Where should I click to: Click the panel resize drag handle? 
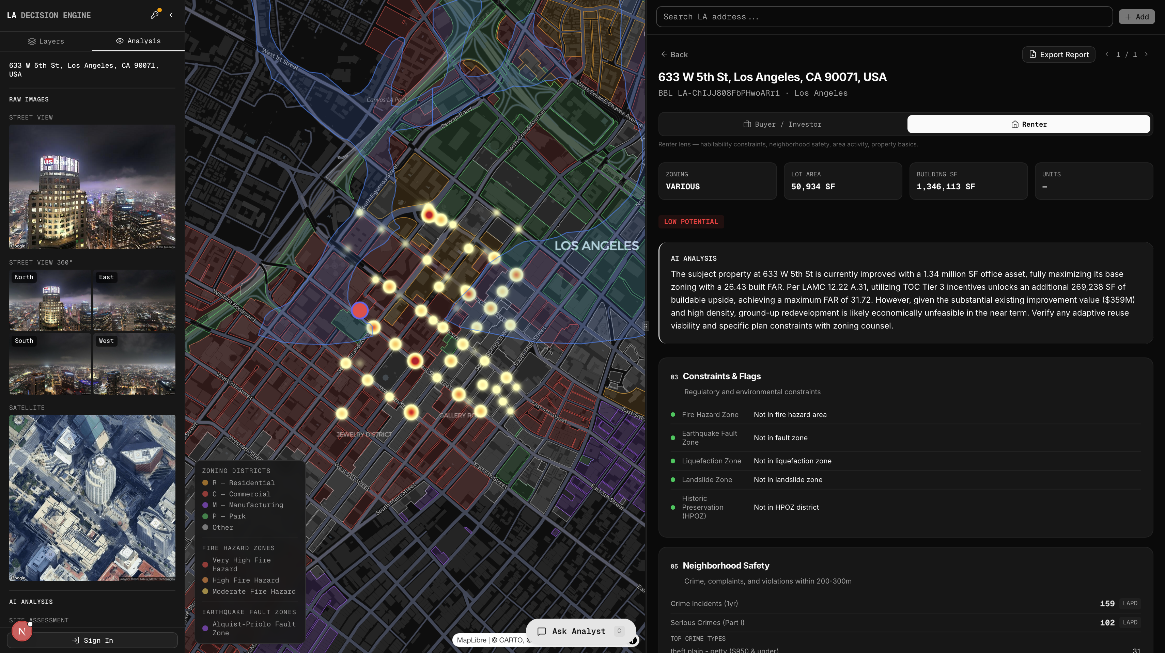click(646, 326)
